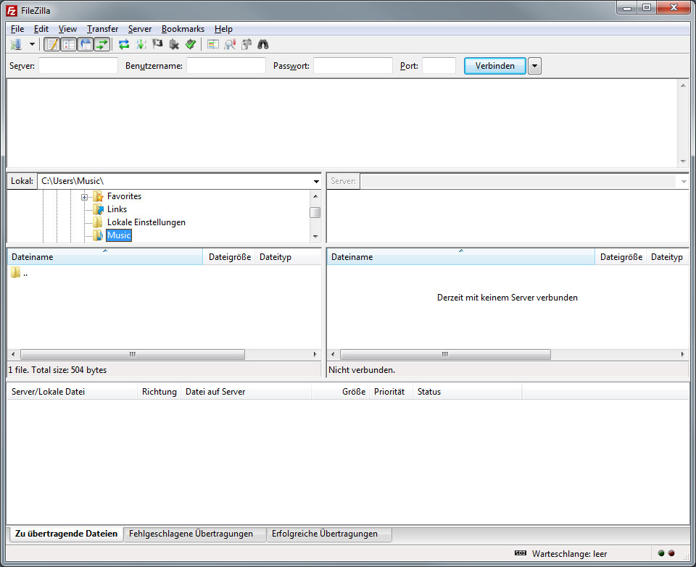Focus the Server host input field
Screen dimensions: 696x567
tap(78, 66)
